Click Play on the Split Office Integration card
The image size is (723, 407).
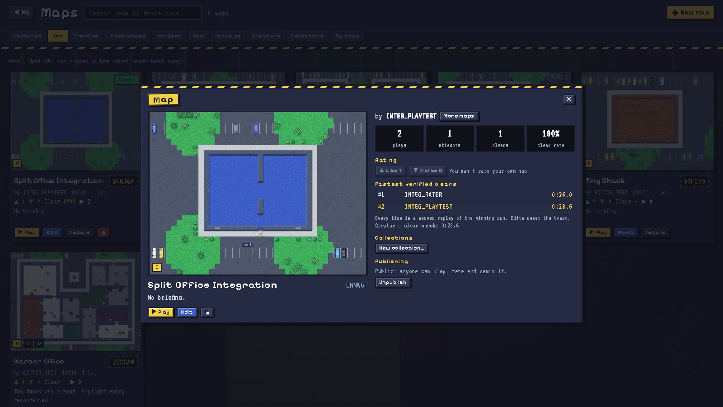tap(27, 232)
